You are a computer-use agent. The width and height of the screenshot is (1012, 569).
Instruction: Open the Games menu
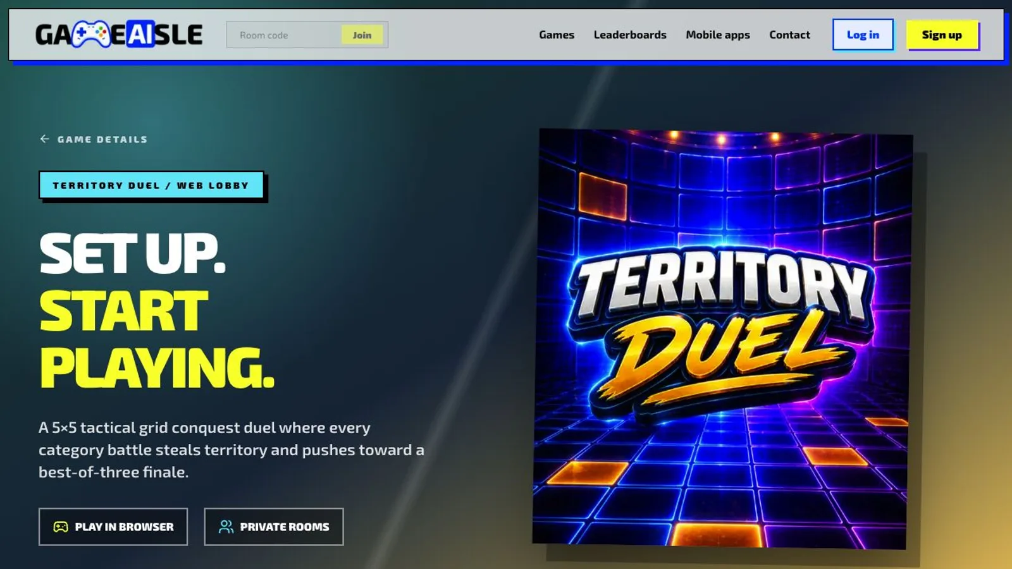557,35
